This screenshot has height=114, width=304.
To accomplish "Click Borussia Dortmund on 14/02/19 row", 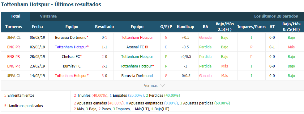I will click(x=137, y=76).
